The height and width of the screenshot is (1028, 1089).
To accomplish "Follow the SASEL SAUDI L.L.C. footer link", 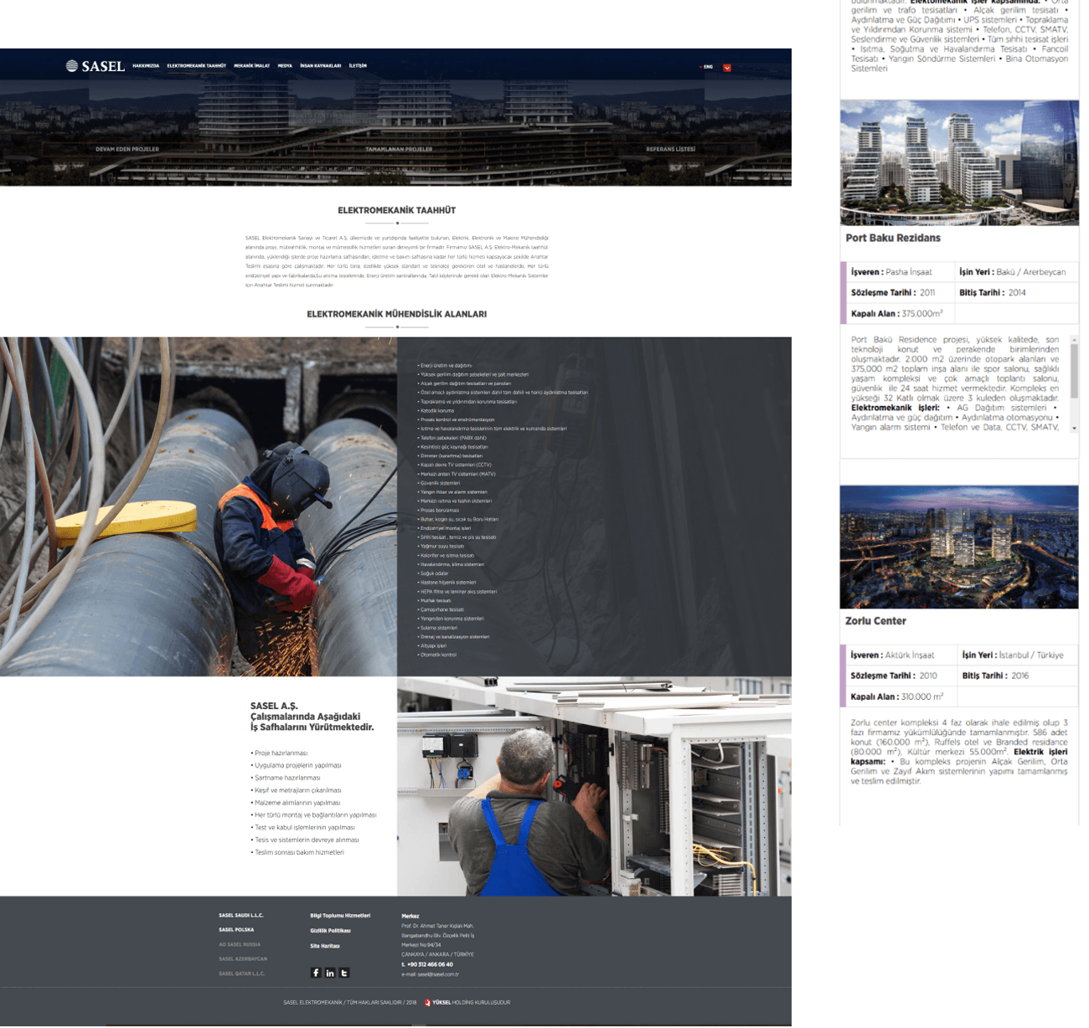I will coord(240,915).
